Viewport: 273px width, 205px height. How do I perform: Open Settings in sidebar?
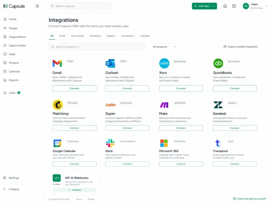pos(11,178)
